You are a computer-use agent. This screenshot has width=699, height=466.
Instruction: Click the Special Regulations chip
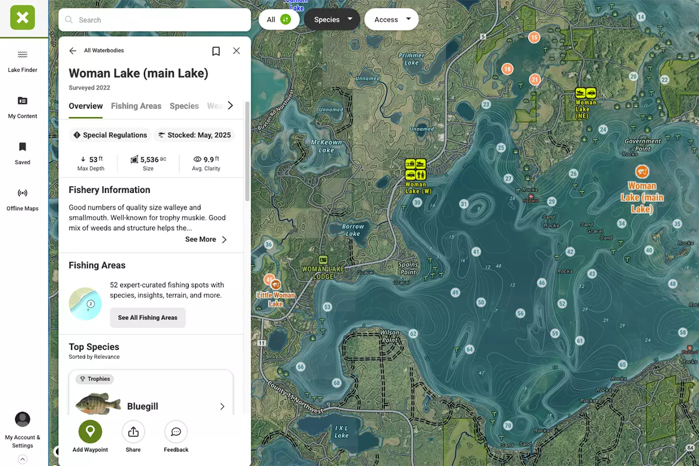click(x=110, y=135)
